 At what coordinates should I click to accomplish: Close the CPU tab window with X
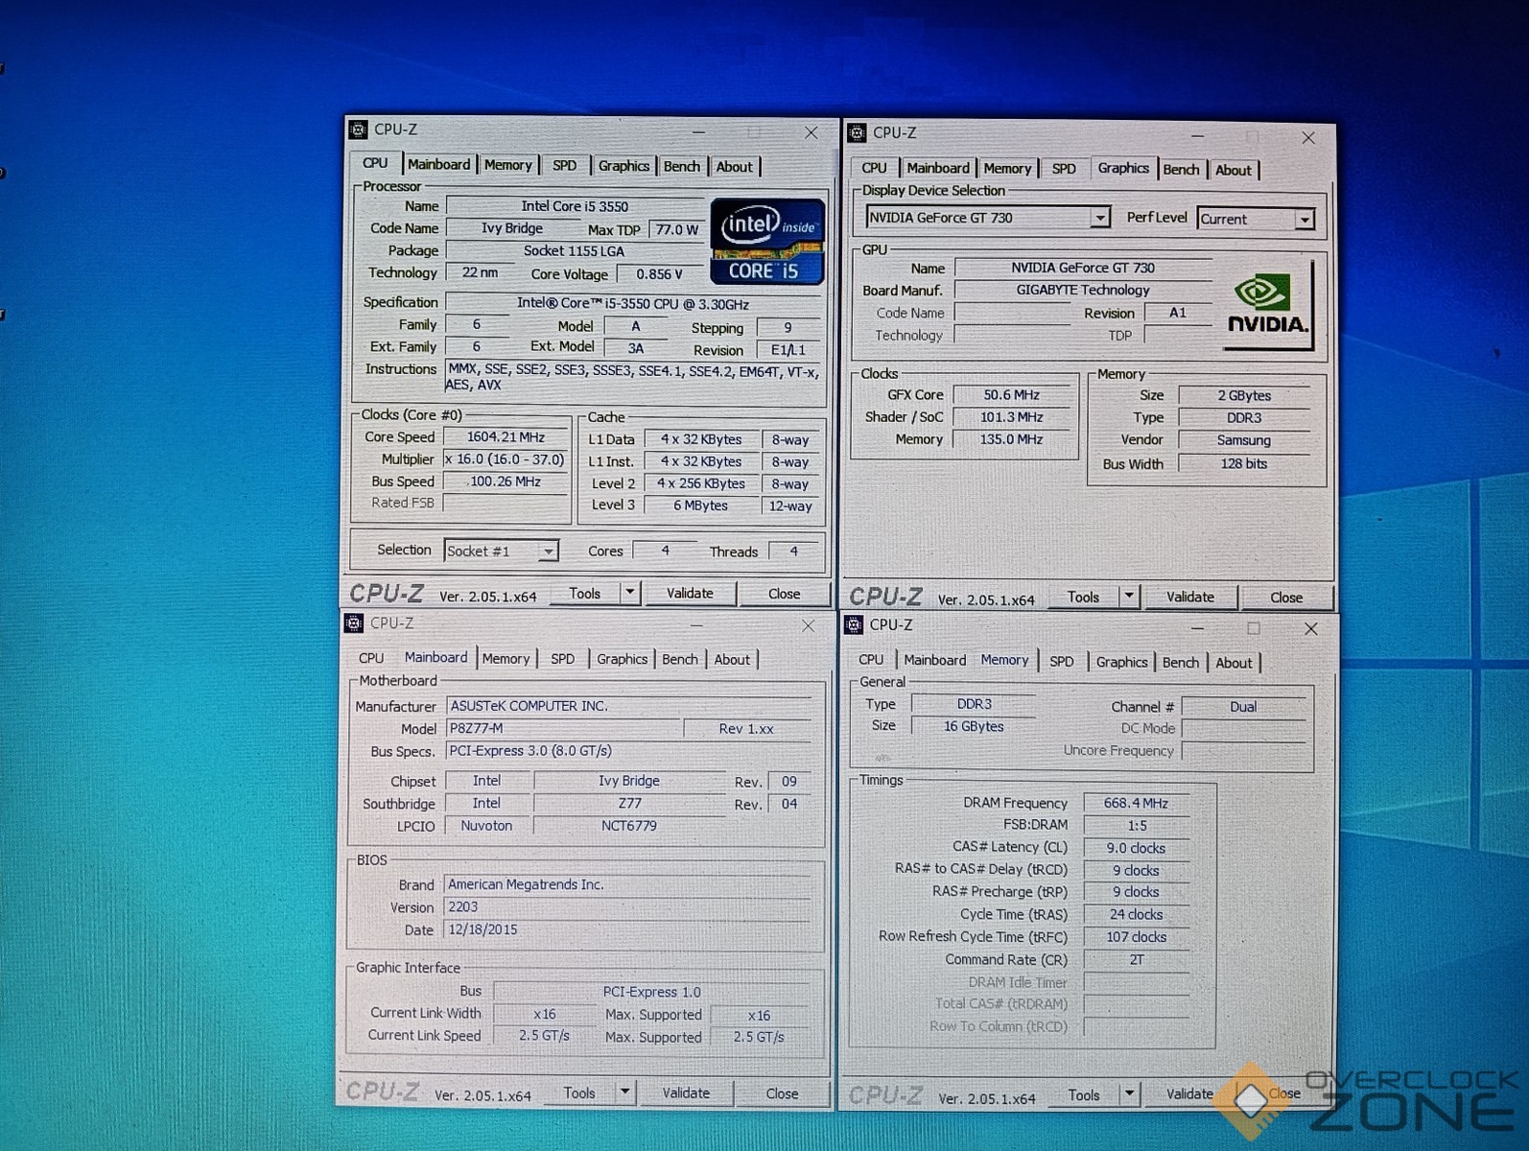[812, 132]
